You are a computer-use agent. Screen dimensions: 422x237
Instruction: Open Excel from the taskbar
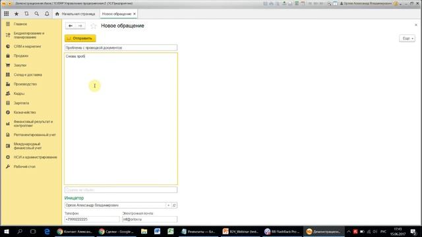[x=170, y=231]
